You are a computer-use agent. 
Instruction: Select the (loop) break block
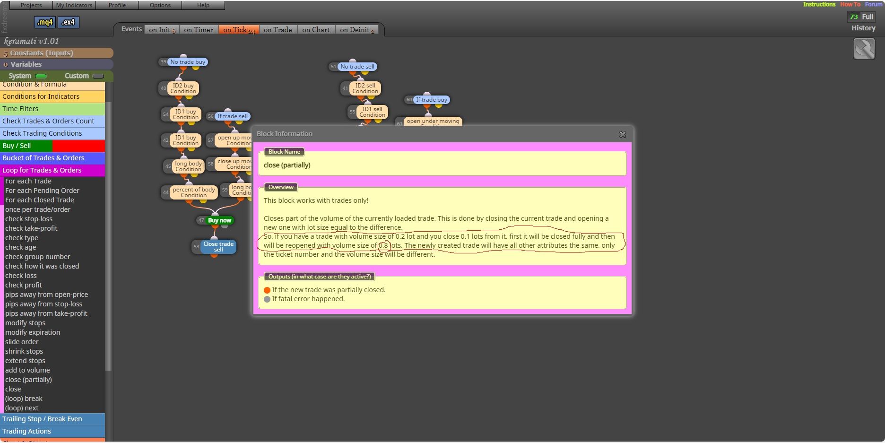(x=24, y=399)
